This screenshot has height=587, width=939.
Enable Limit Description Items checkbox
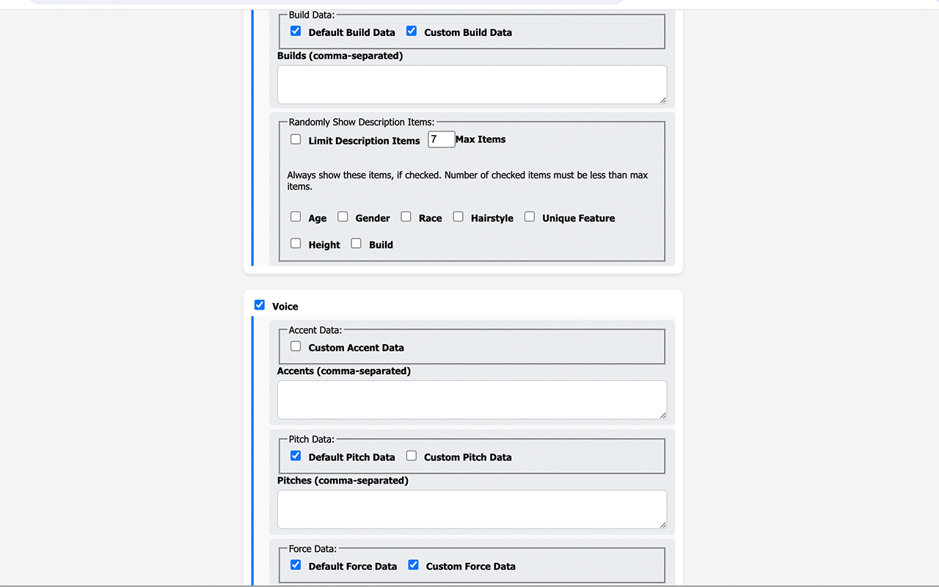point(296,139)
